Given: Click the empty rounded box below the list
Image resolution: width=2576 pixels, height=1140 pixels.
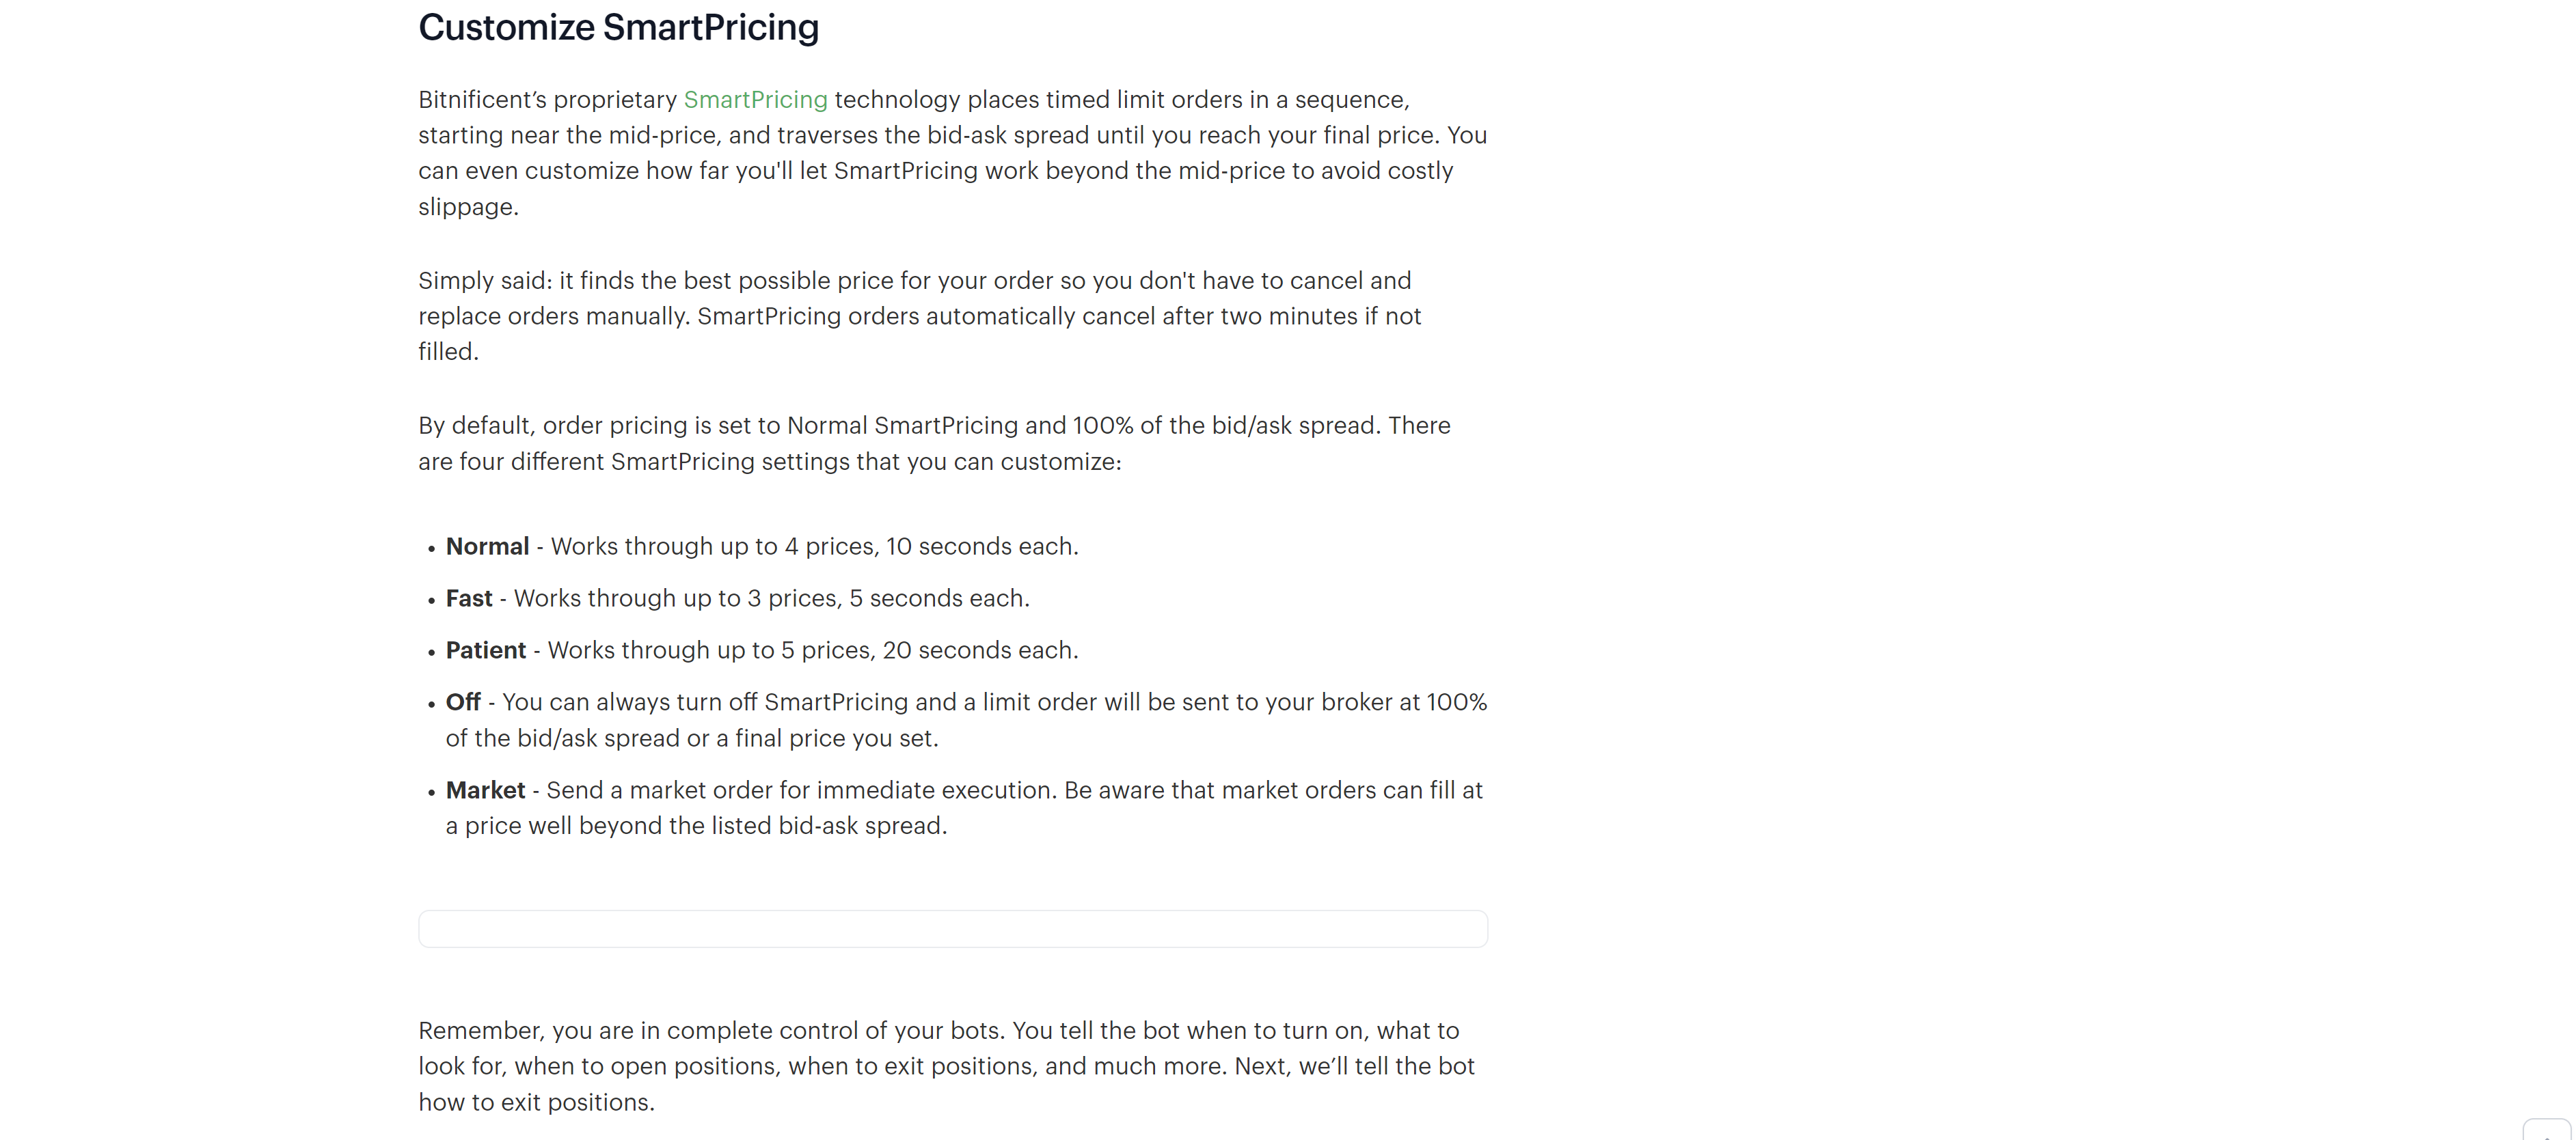Looking at the screenshot, I should pyautogui.click(x=952, y=928).
